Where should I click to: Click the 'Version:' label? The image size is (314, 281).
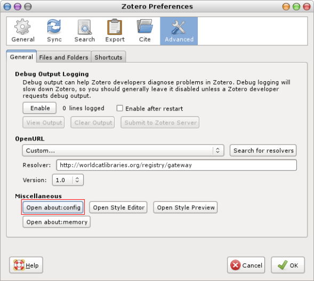[x=35, y=180]
